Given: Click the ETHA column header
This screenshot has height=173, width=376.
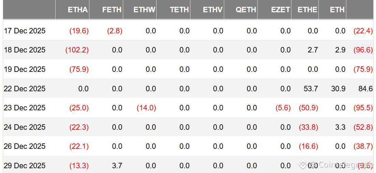Looking at the screenshot, I should 78,10.
